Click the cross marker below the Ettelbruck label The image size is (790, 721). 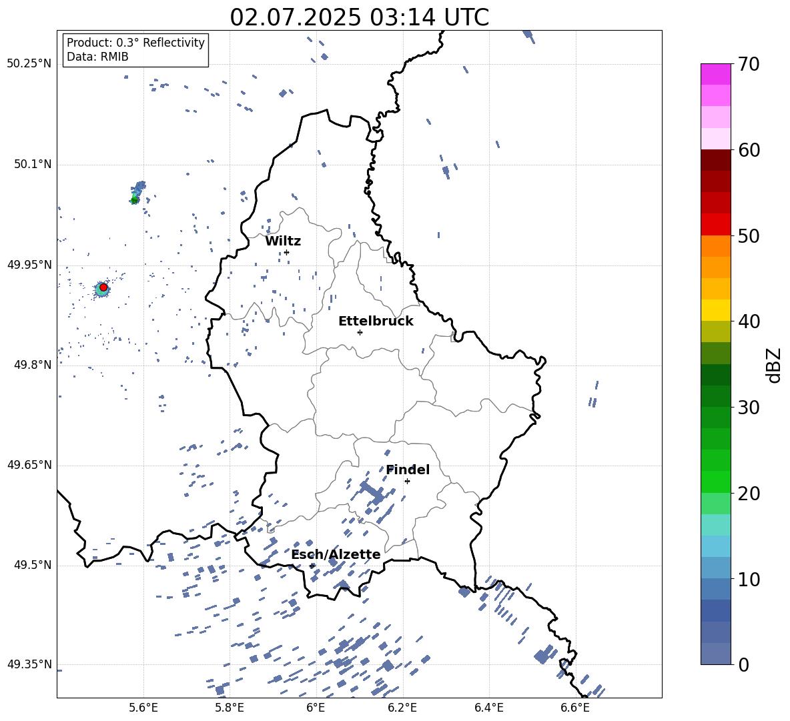click(x=360, y=332)
